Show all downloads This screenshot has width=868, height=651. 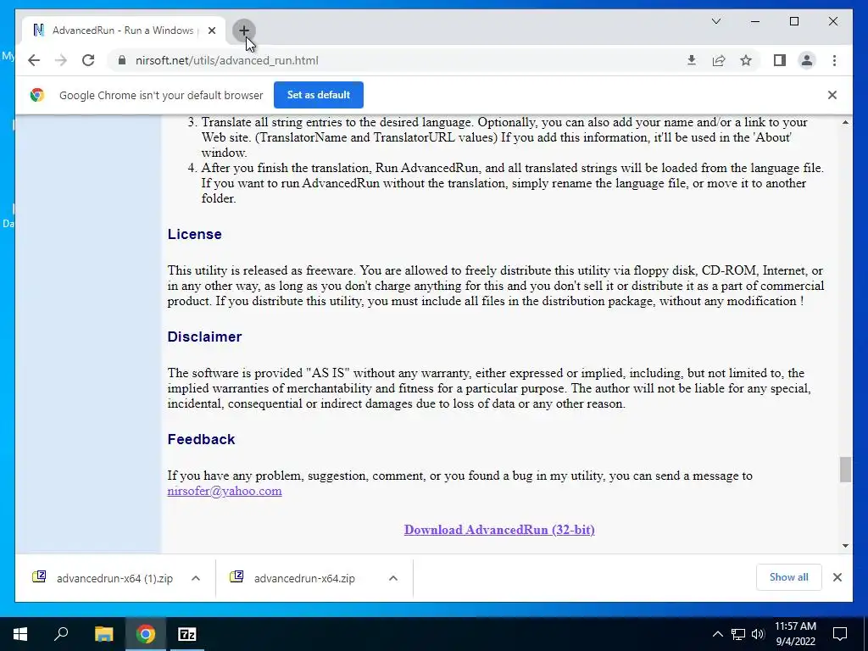(788, 577)
